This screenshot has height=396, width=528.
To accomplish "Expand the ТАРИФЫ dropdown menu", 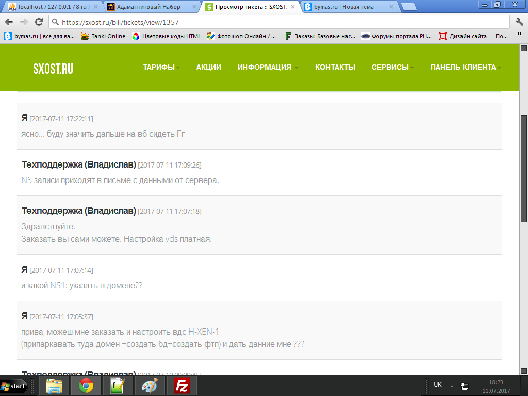I will (x=161, y=67).
